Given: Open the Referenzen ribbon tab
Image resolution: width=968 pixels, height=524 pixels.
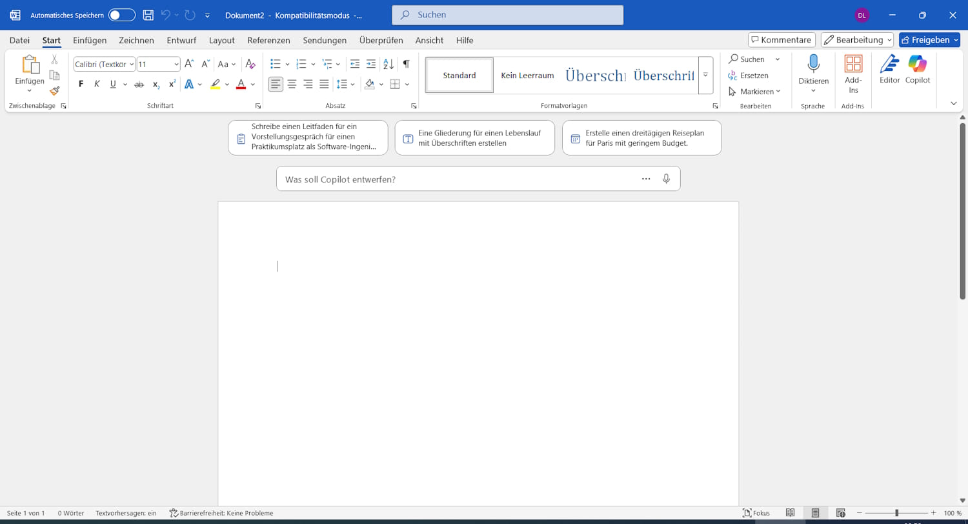Looking at the screenshot, I should 268,40.
